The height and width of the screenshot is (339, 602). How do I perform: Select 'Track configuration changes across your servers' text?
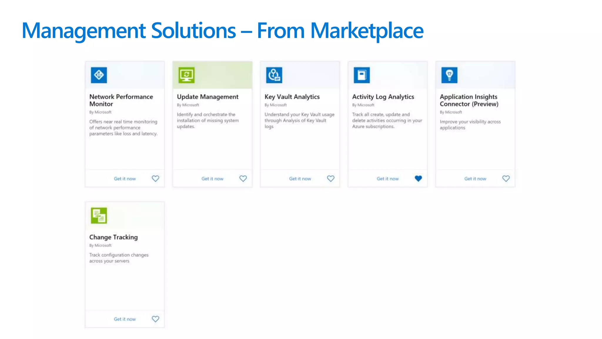coord(119,258)
